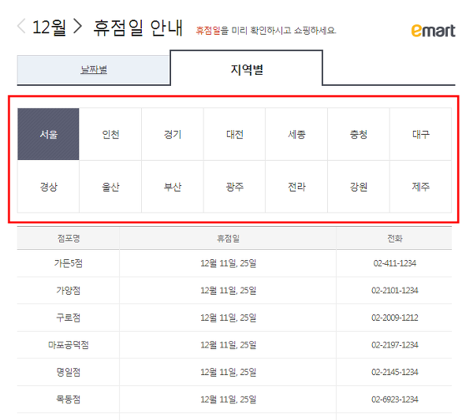The height and width of the screenshot is (420, 473).
Task: Click closing dates in 마포공덕점 row
Action: coord(229,344)
